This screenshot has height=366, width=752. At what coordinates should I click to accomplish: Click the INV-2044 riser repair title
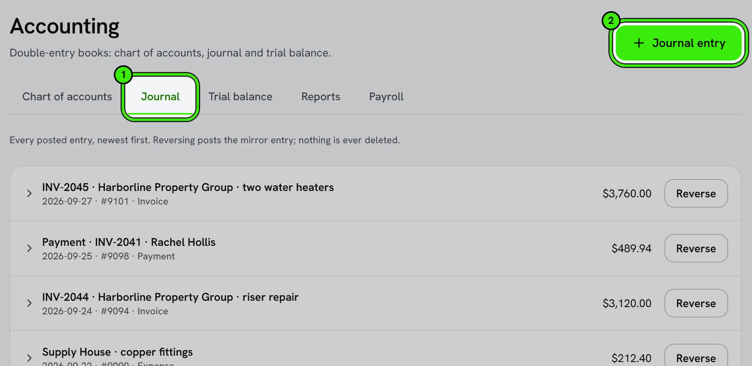pos(170,297)
